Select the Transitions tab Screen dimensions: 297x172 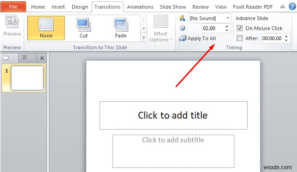(107, 7)
